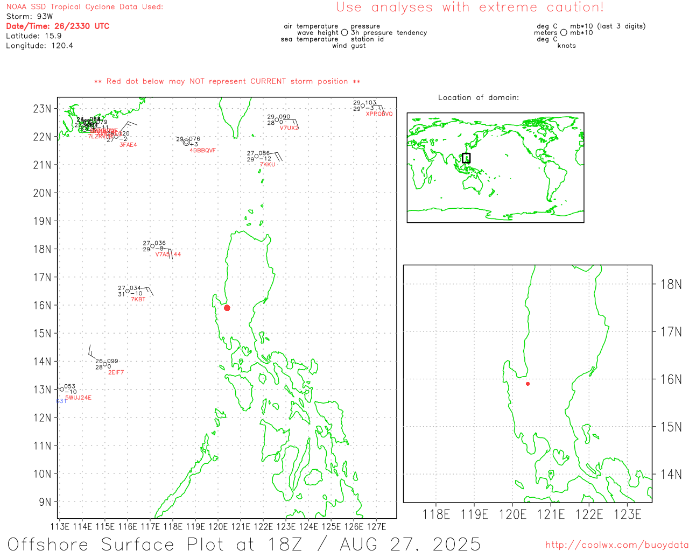Image resolution: width=689 pixels, height=551 pixels.
Task: Click the pressure value 053 near 5WUJ24E
Action: point(70,386)
